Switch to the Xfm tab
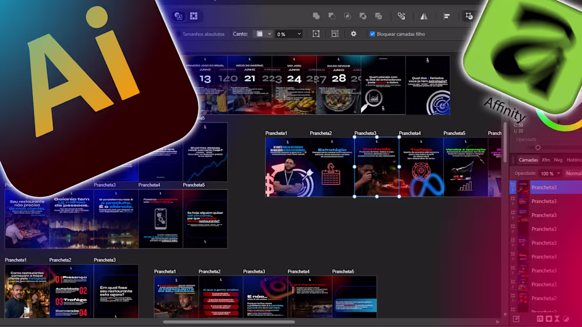The width and height of the screenshot is (582, 327). tap(545, 160)
